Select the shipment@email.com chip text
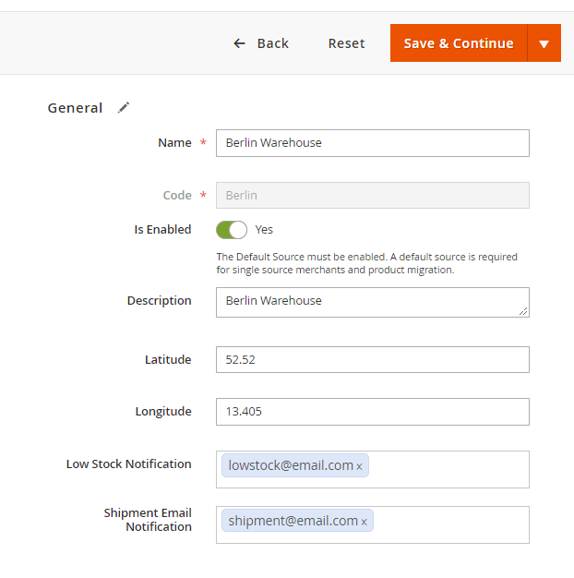 point(293,522)
